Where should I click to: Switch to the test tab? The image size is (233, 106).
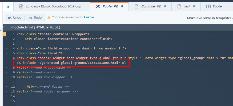(186, 7)
